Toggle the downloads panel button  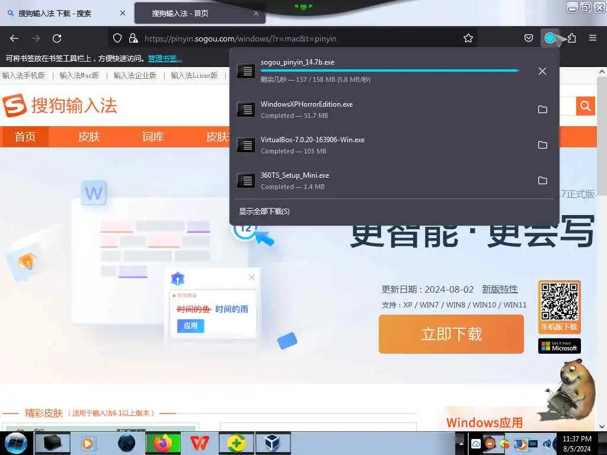550,38
